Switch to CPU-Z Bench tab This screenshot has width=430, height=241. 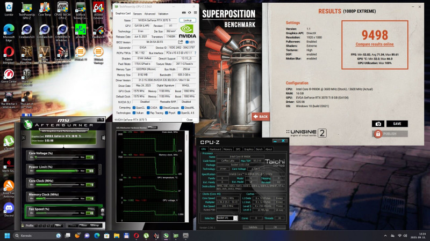259,149
